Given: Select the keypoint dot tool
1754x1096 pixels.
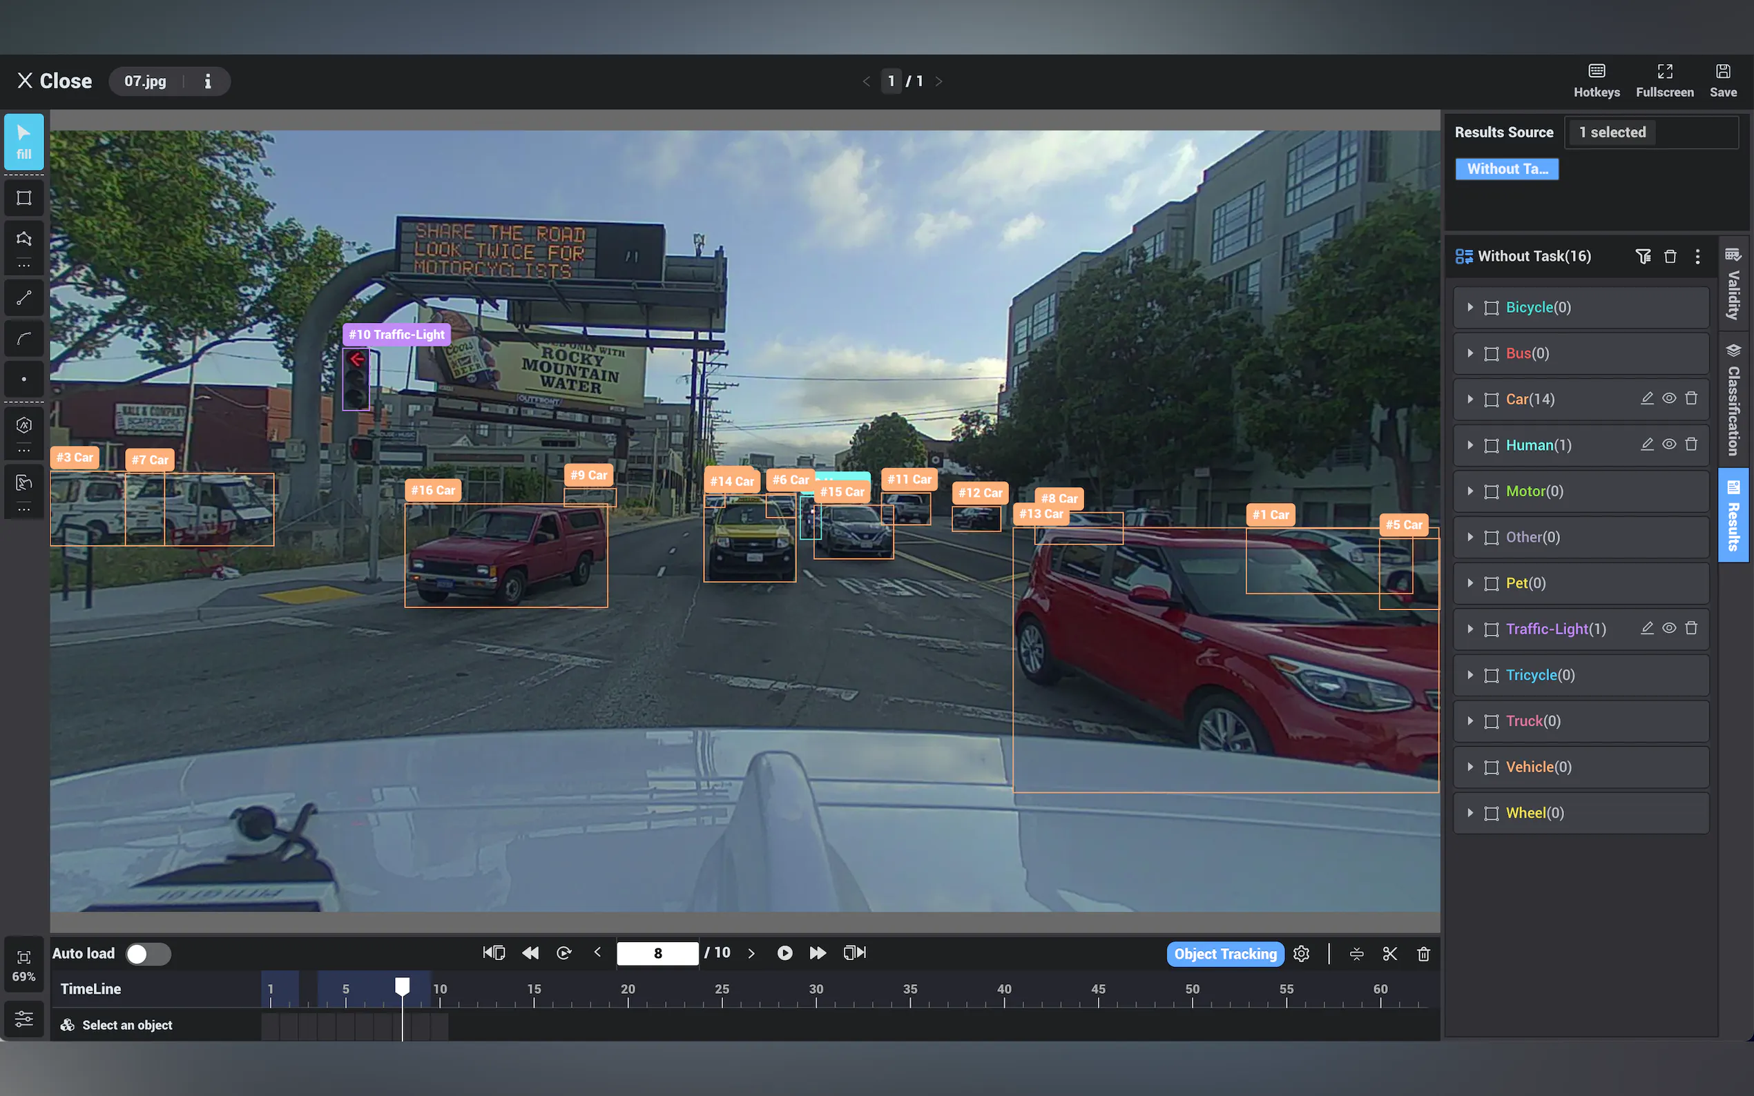Looking at the screenshot, I should point(24,379).
